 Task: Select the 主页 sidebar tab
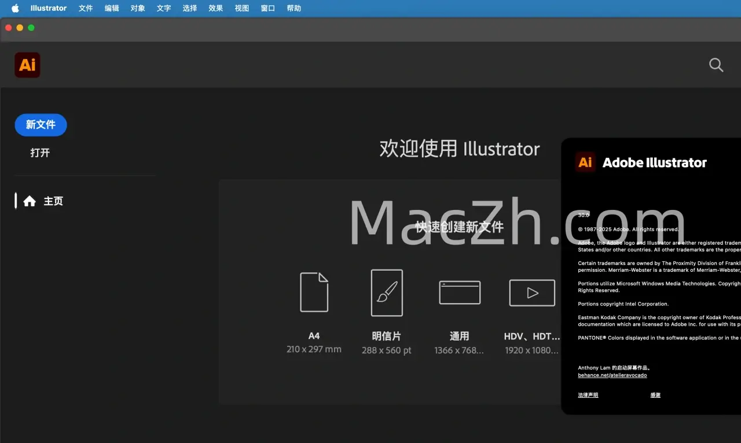click(x=53, y=201)
